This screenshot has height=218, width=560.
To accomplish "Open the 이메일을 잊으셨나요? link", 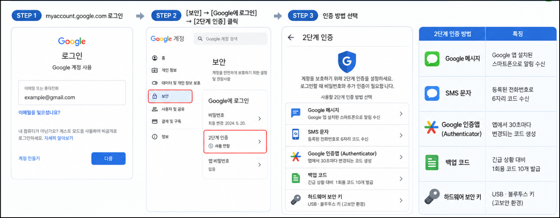I will point(39,113).
